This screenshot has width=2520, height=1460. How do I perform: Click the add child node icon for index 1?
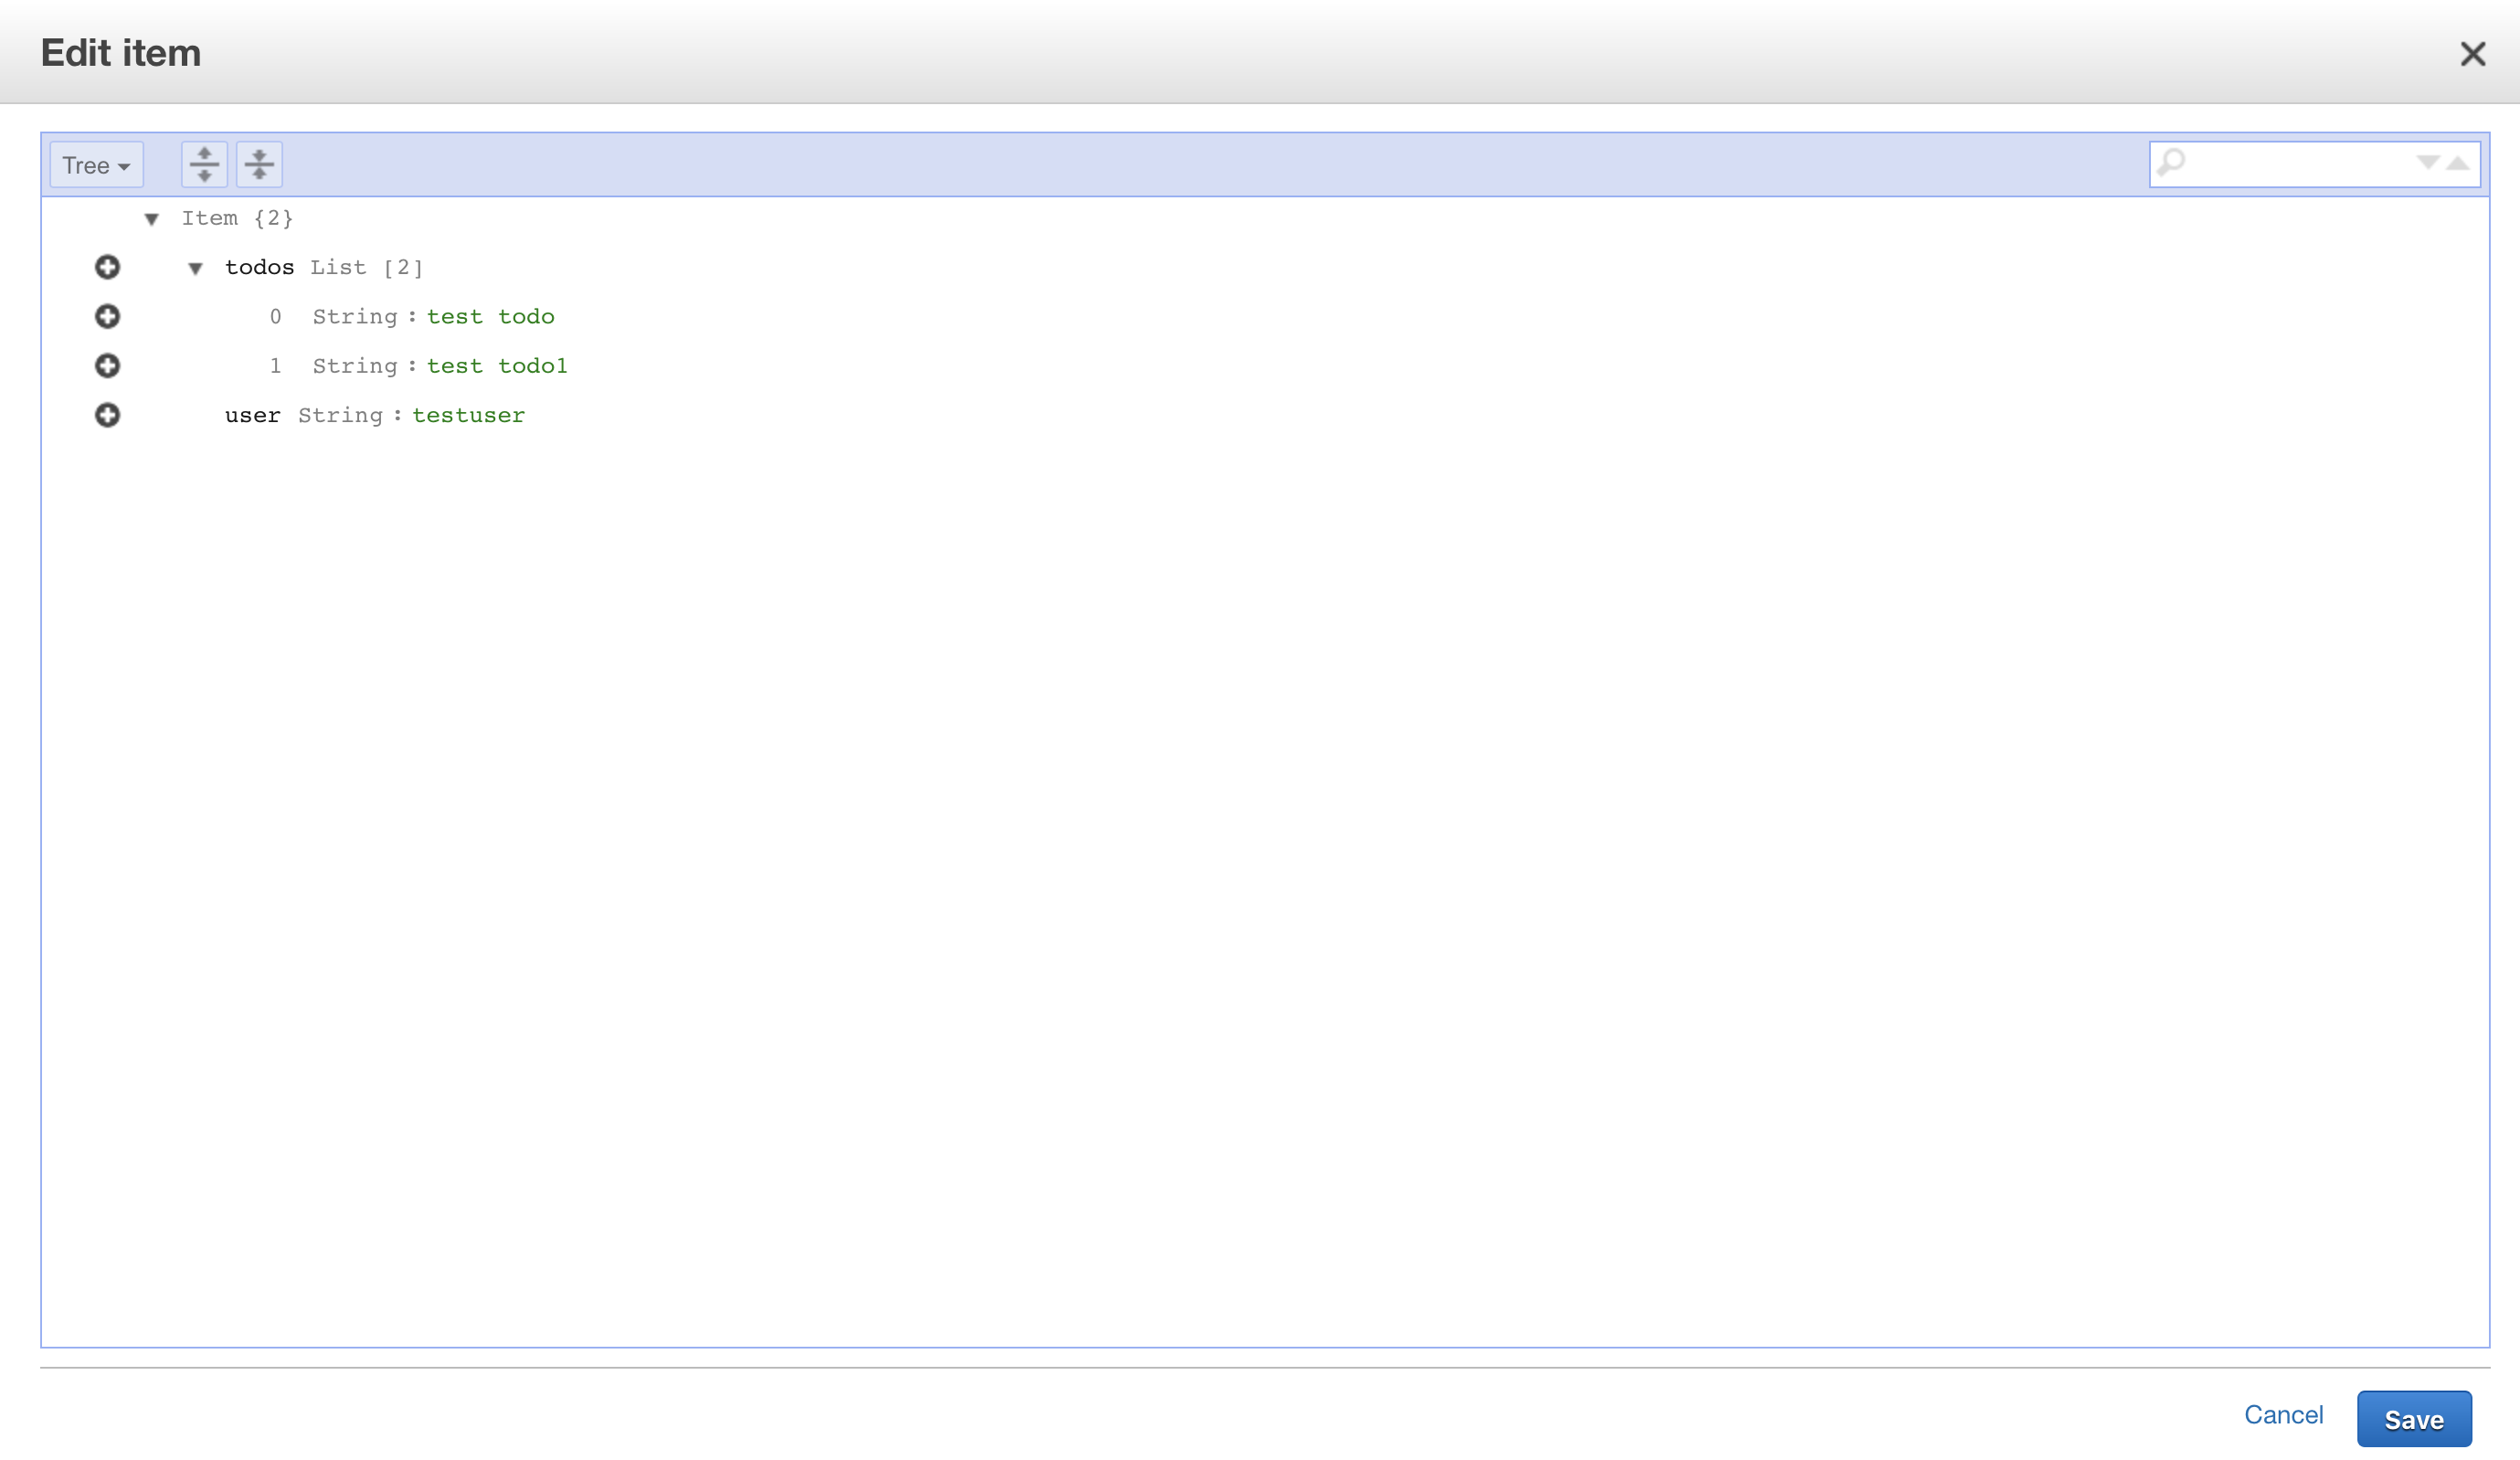[x=106, y=365]
